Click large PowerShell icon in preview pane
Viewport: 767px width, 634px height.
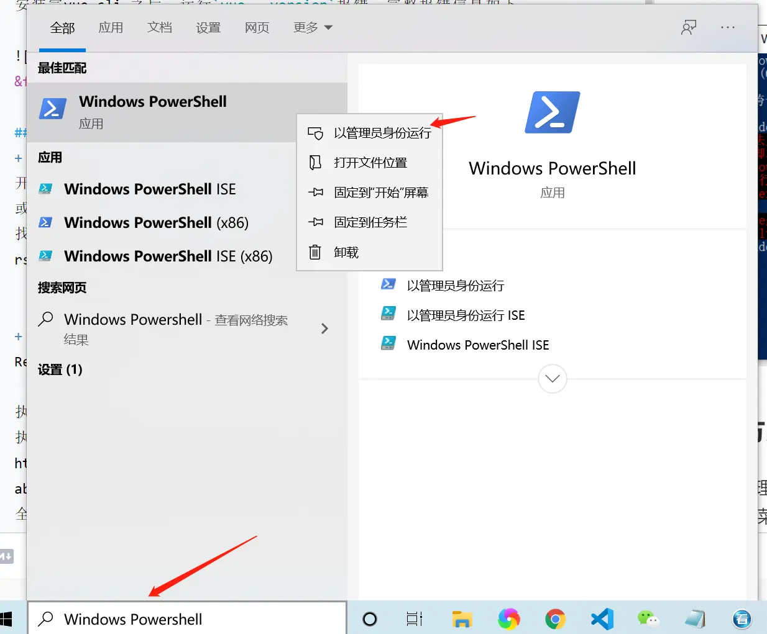click(553, 112)
